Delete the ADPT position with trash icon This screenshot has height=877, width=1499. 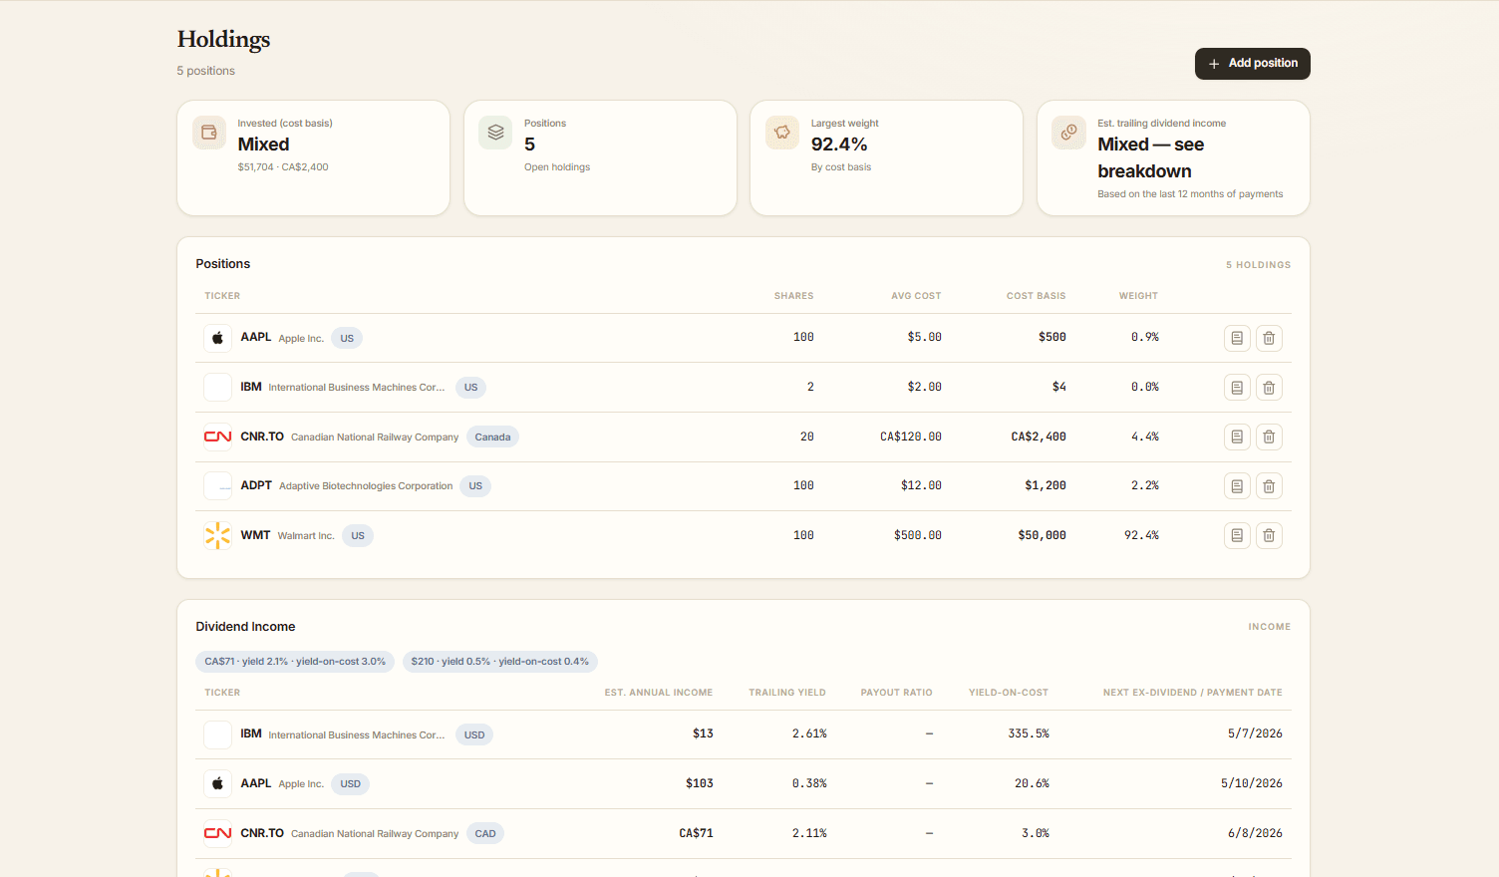1269,486
